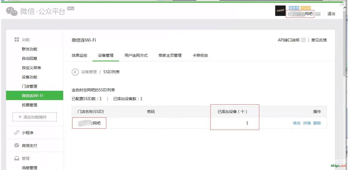Open the 小程序 sidebar section
This screenshot has height=170, width=348.
(27, 133)
